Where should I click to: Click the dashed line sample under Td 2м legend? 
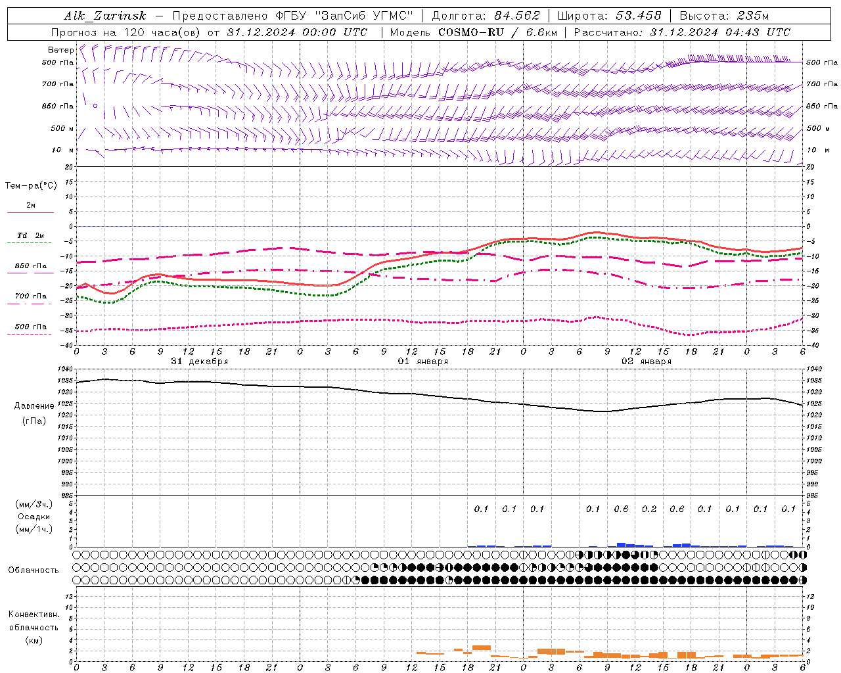(30, 243)
